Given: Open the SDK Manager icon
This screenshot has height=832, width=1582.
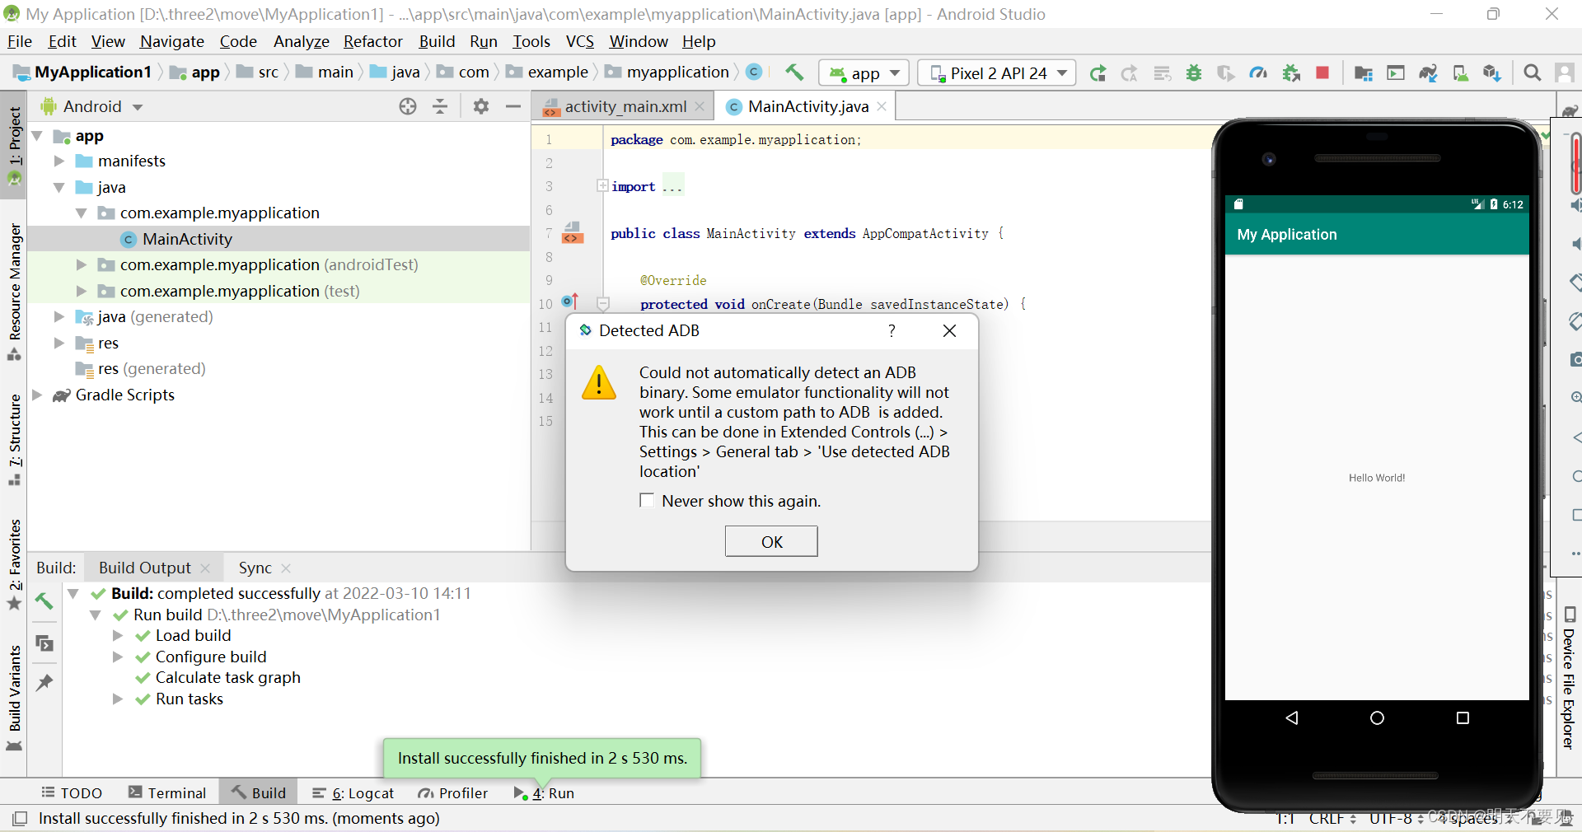Looking at the screenshot, I should tap(1492, 73).
